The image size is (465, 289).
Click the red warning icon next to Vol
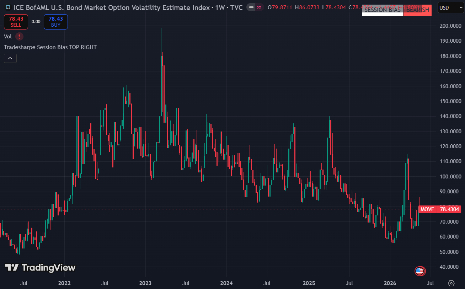[x=19, y=36]
